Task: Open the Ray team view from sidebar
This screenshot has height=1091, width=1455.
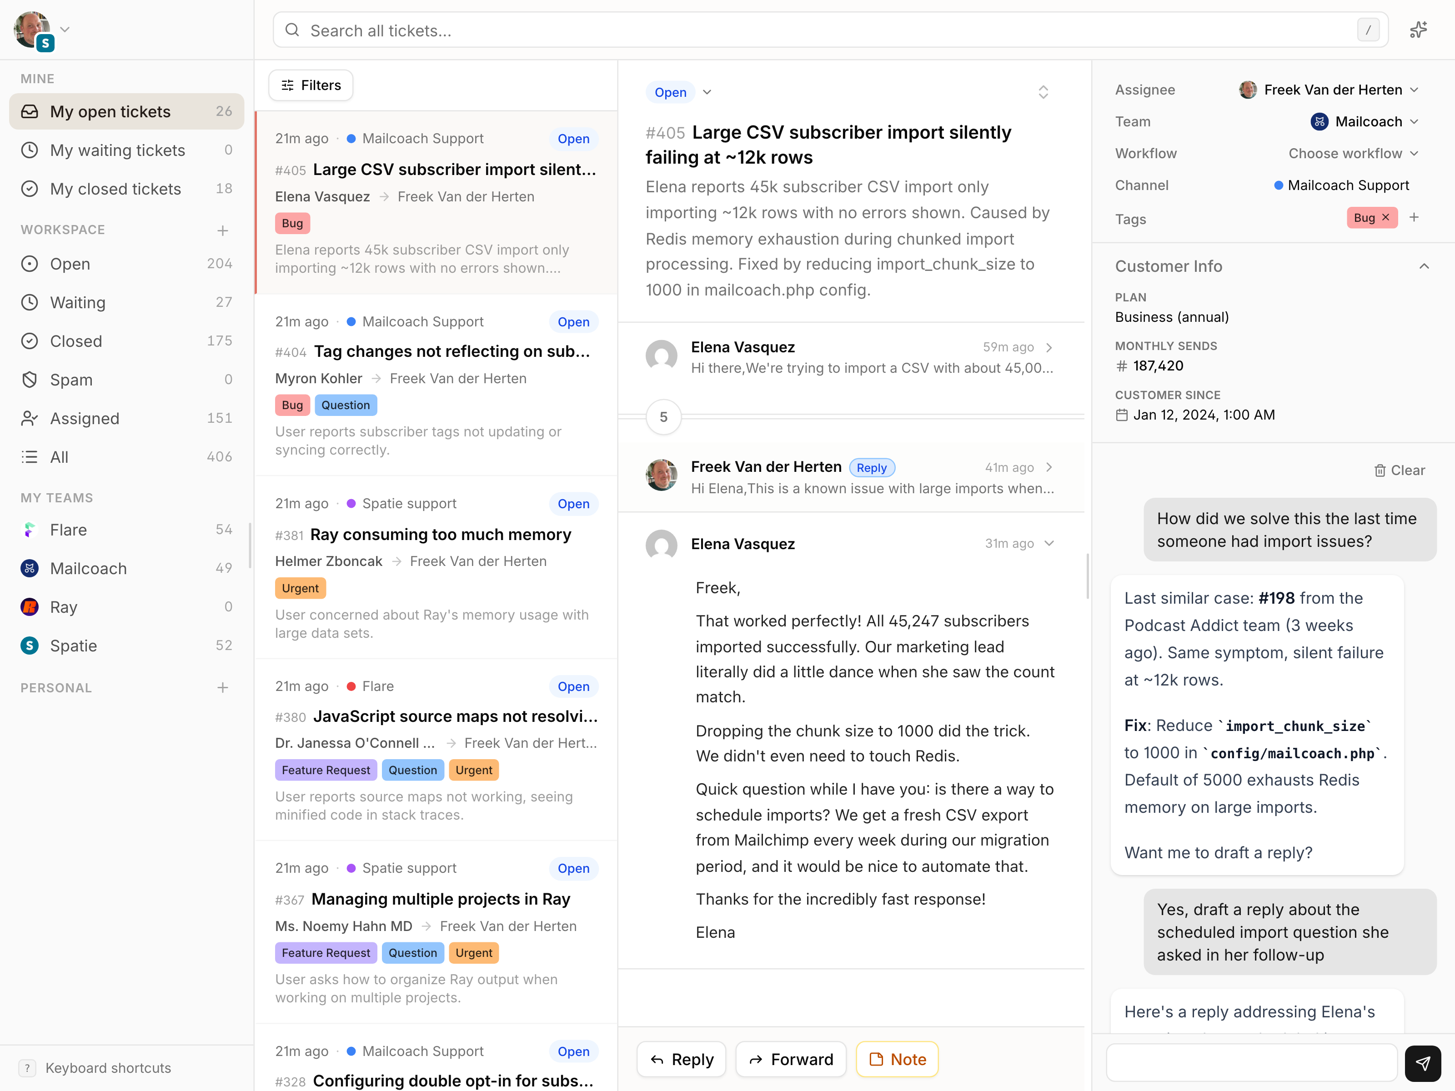Action: tap(63, 607)
